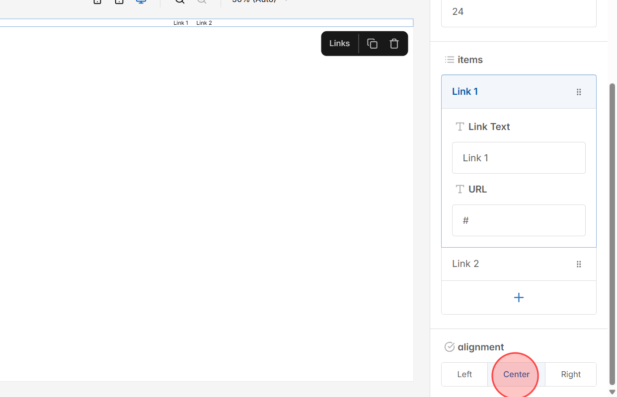Open the 50% (Auto) zoom dropdown
The width and height of the screenshot is (617, 397).
[x=258, y=1]
